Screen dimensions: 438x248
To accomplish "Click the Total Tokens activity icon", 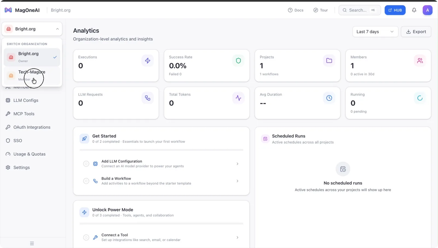I will coord(238,98).
